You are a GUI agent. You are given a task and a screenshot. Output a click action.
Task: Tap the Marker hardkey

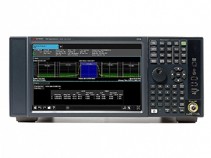click(x=162, y=43)
